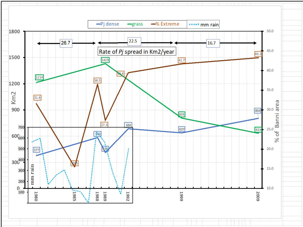
Task: Select the 41.7 extreme data label
Action: tap(182, 60)
